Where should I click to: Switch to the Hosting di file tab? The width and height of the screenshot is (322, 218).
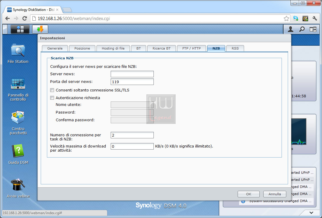click(x=113, y=48)
